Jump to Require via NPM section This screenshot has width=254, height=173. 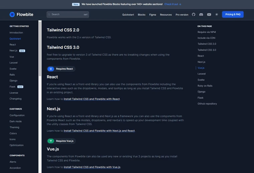click(207, 32)
